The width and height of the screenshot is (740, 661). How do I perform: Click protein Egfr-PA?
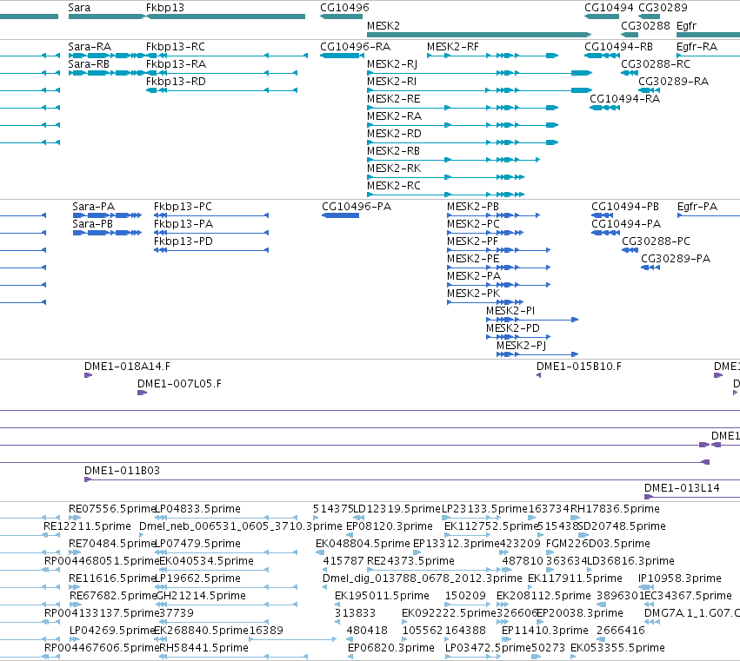click(x=697, y=207)
